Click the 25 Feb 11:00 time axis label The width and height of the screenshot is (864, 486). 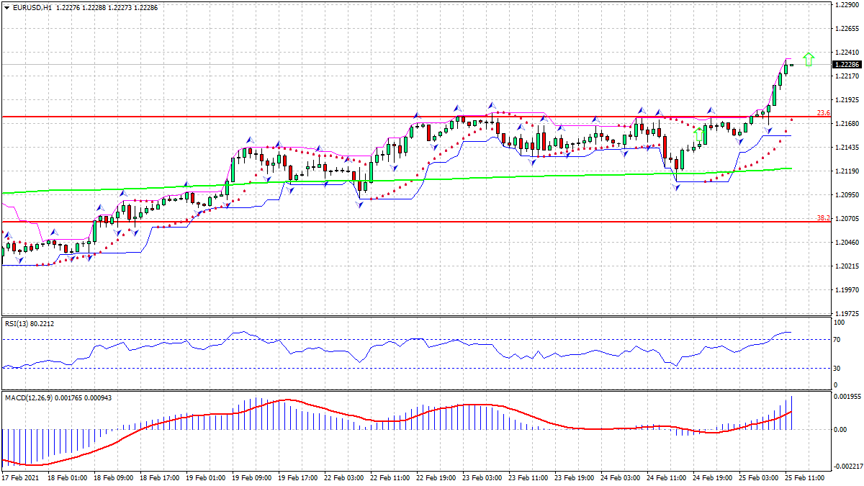pos(805,477)
